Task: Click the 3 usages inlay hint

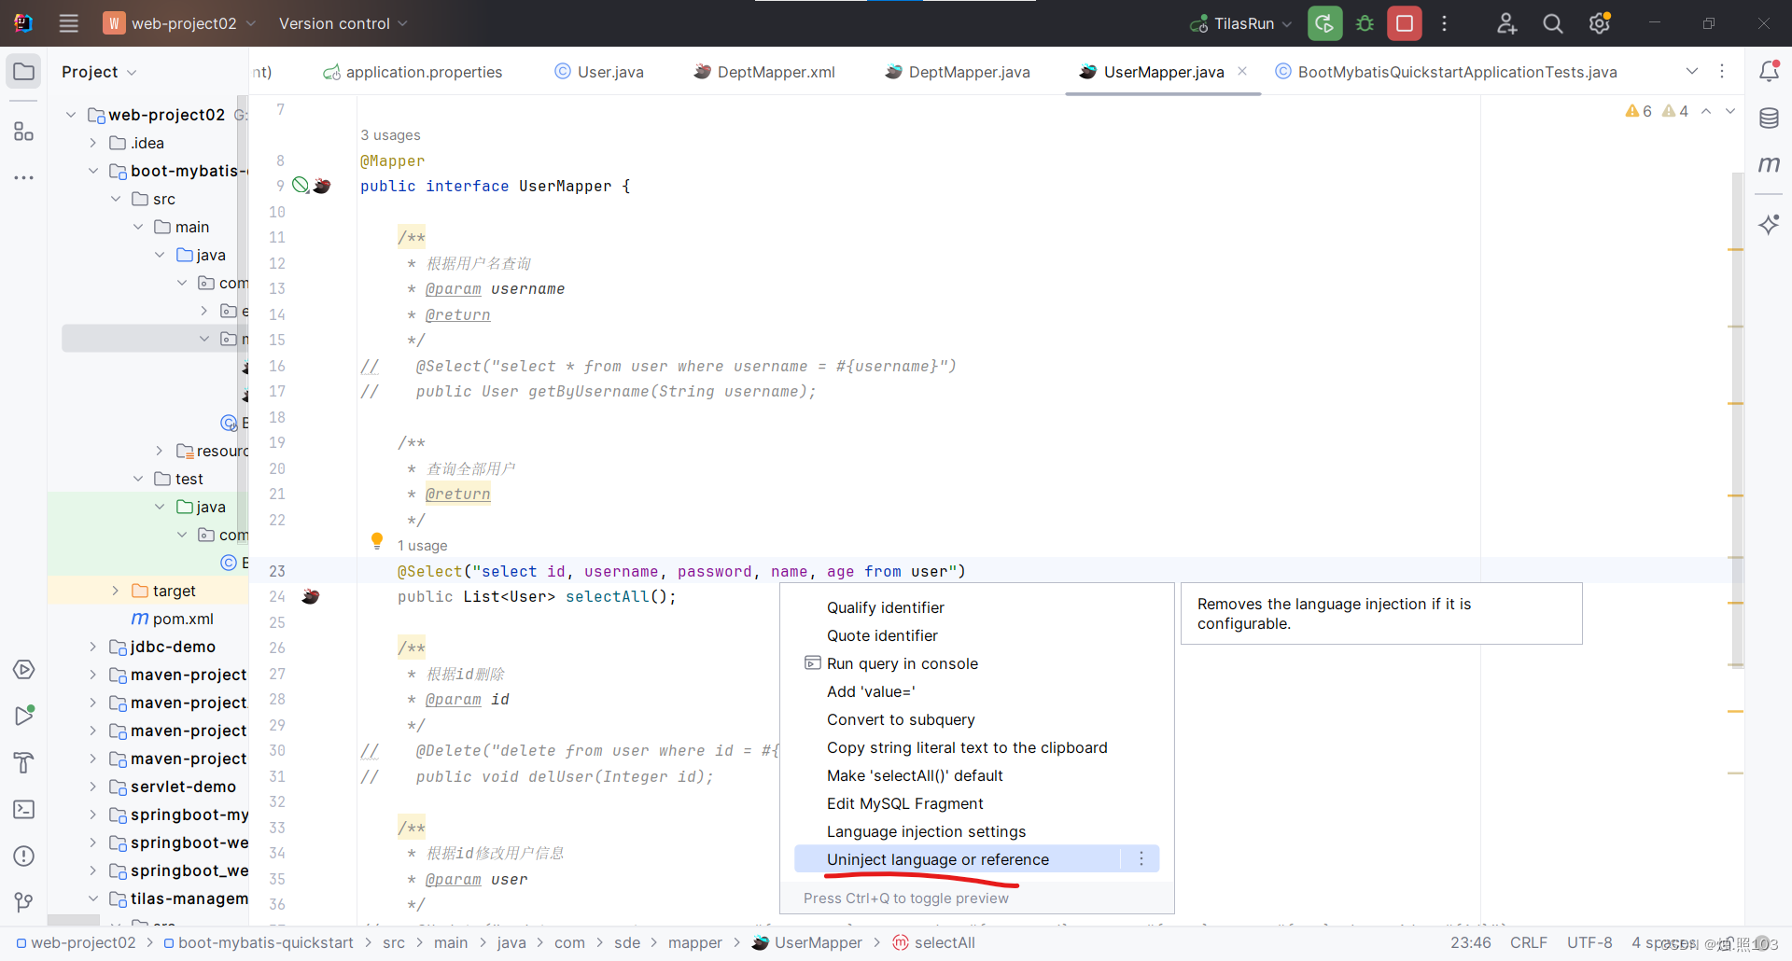Action: point(390,135)
